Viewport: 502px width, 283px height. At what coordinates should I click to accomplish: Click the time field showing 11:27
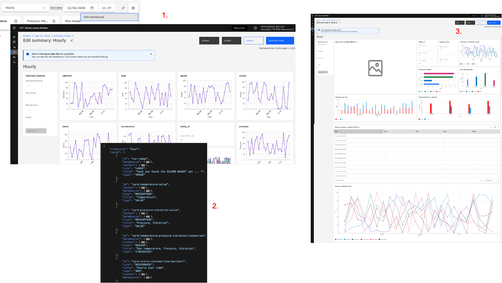[107, 8]
